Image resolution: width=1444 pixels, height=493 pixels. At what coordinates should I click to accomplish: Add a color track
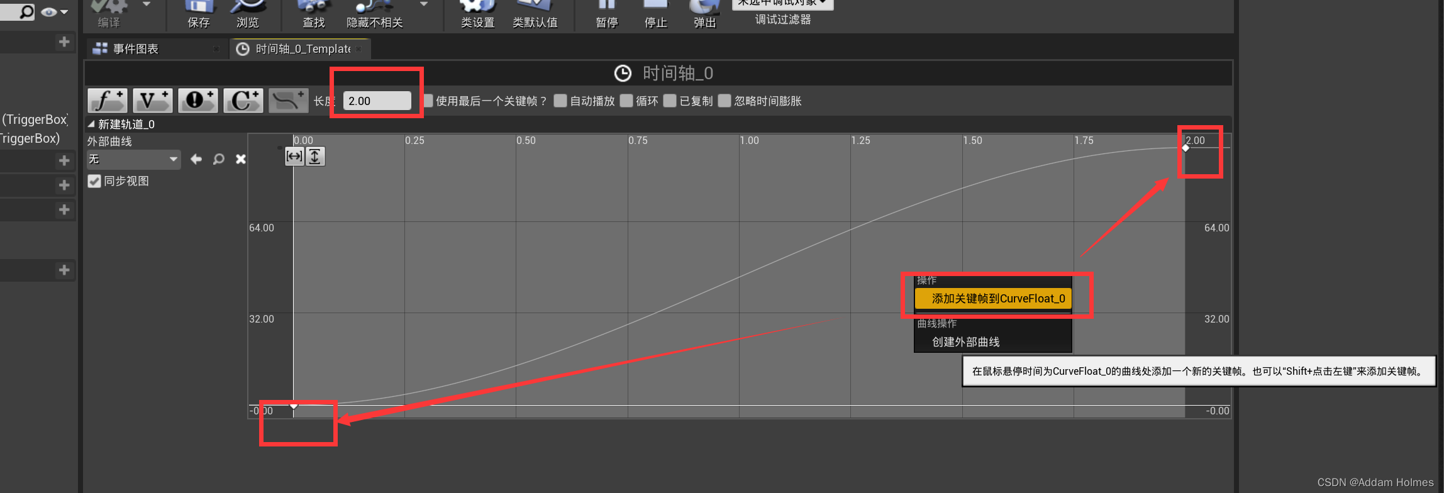(x=243, y=101)
